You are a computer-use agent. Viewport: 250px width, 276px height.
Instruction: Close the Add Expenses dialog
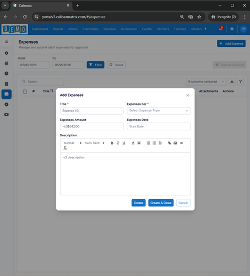coord(188,95)
